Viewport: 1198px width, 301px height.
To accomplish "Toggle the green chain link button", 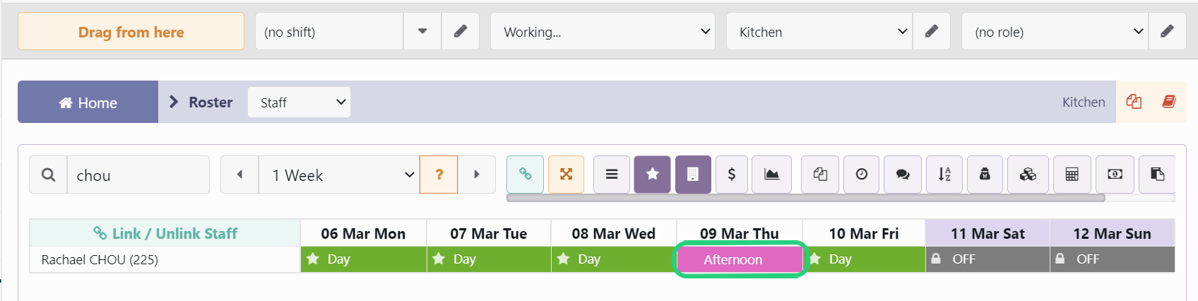I will pos(525,175).
